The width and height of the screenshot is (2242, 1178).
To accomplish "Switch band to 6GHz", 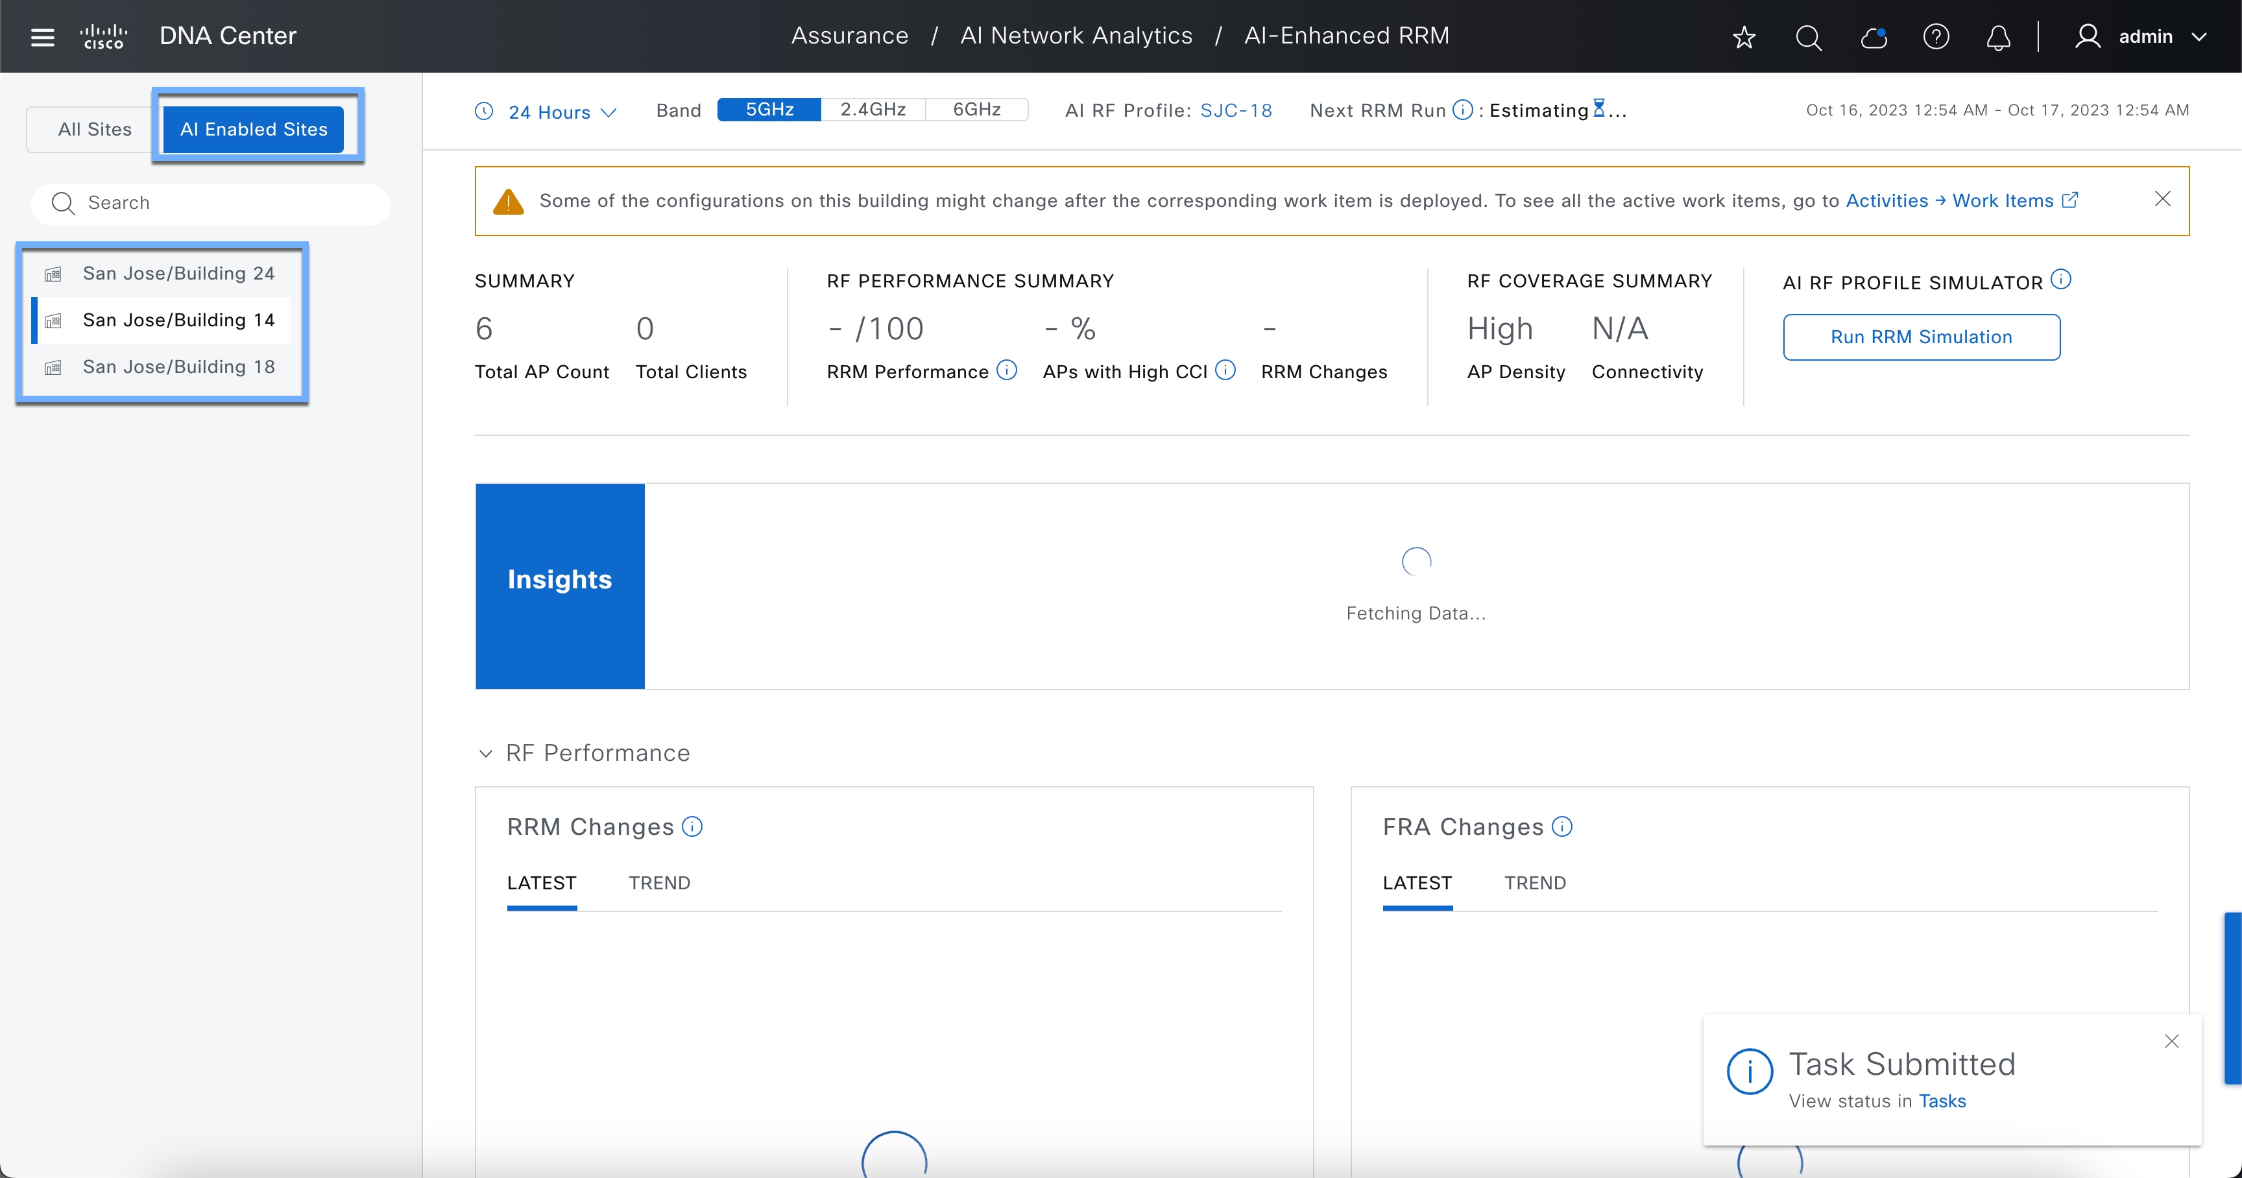I will (976, 110).
